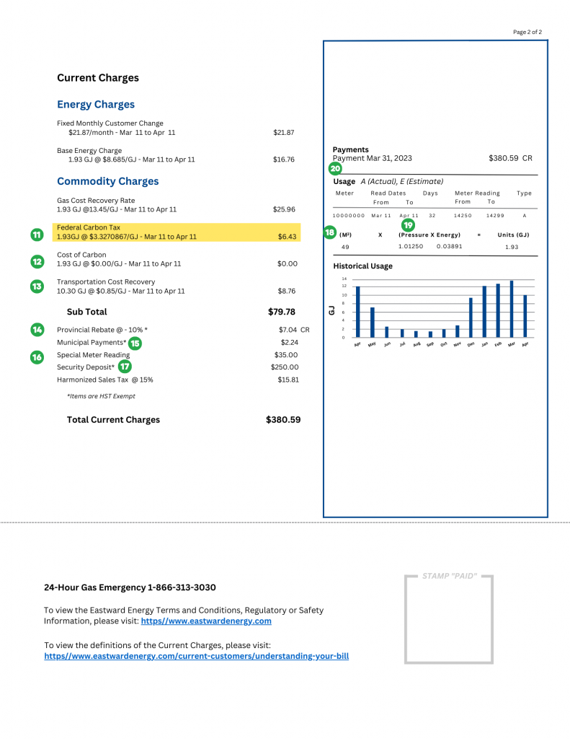Click the STAMP "PAID" box
Viewport: 570px width, 739px height.
pyautogui.click(x=448, y=618)
